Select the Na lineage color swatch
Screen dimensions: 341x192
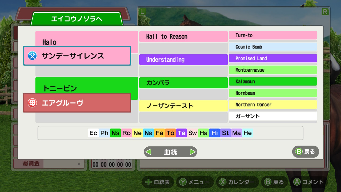[148, 133]
